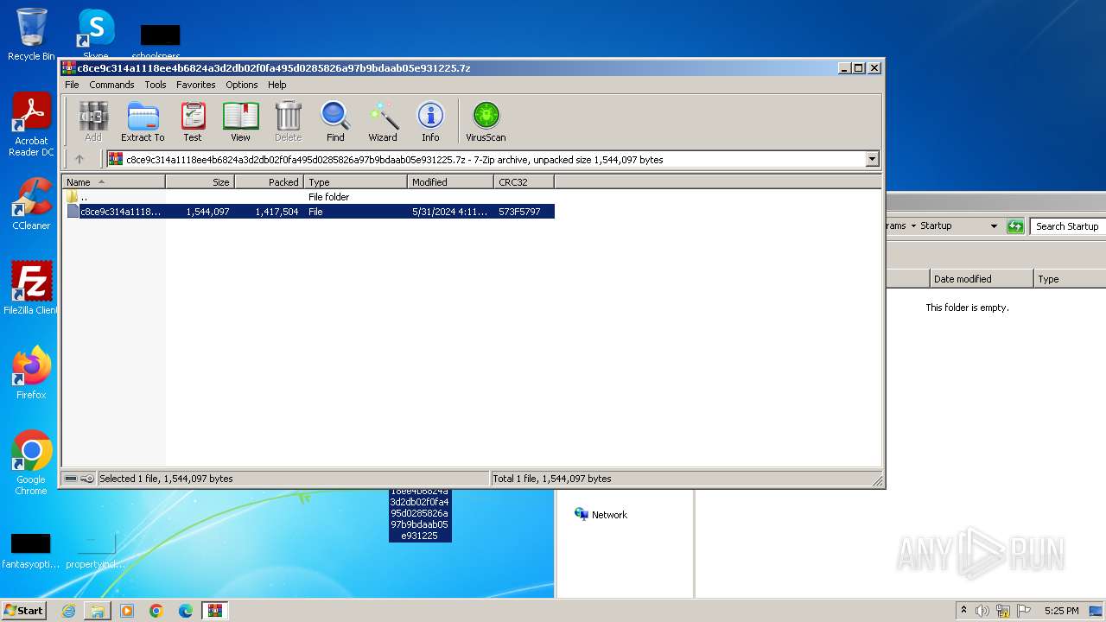
Task: Click the drive icon in status bar
Action: coord(71,479)
